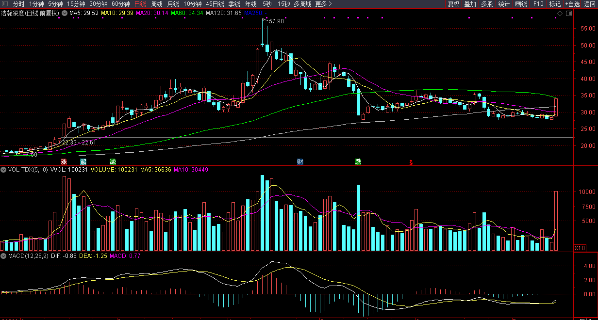
Task: Click the red S marker on timeline
Action: pos(411,162)
